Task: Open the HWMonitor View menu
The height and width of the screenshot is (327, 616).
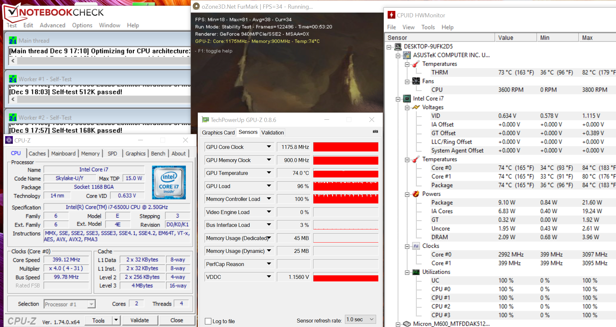Action: (x=409, y=27)
